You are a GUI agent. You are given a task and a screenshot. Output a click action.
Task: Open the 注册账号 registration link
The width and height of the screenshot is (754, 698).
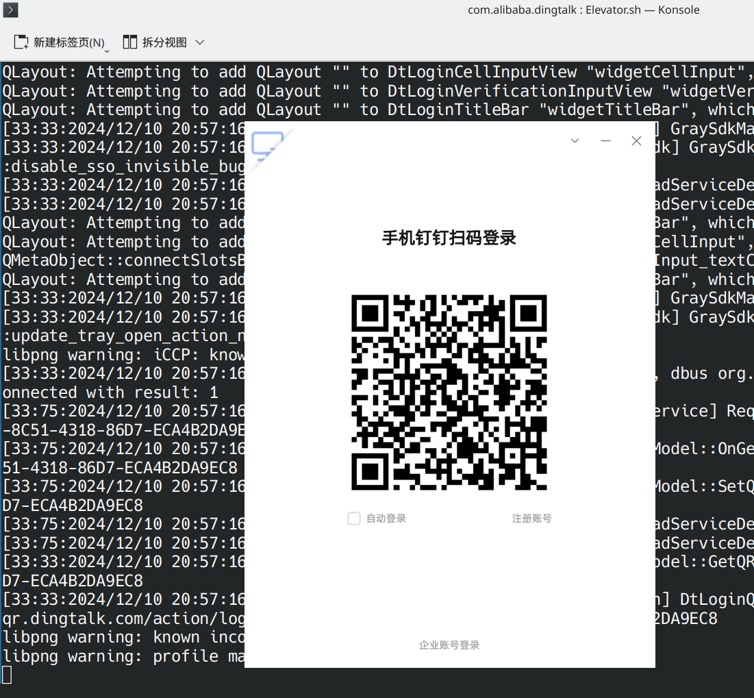click(x=531, y=519)
